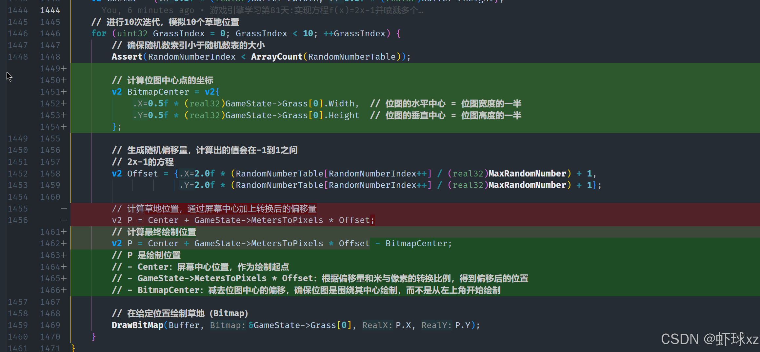Screen dimensions: 760x352
Task: Open the "You, 6 minutes ago" blame annotation
Action: point(148,10)
